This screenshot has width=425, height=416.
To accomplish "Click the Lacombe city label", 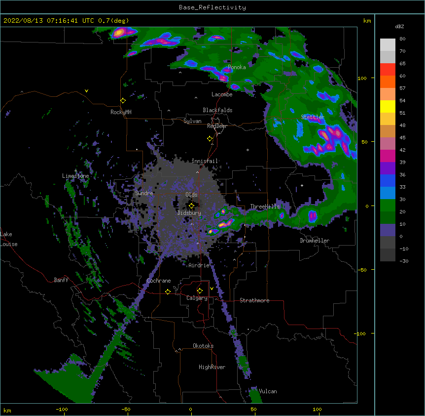I will click(222, 94).
